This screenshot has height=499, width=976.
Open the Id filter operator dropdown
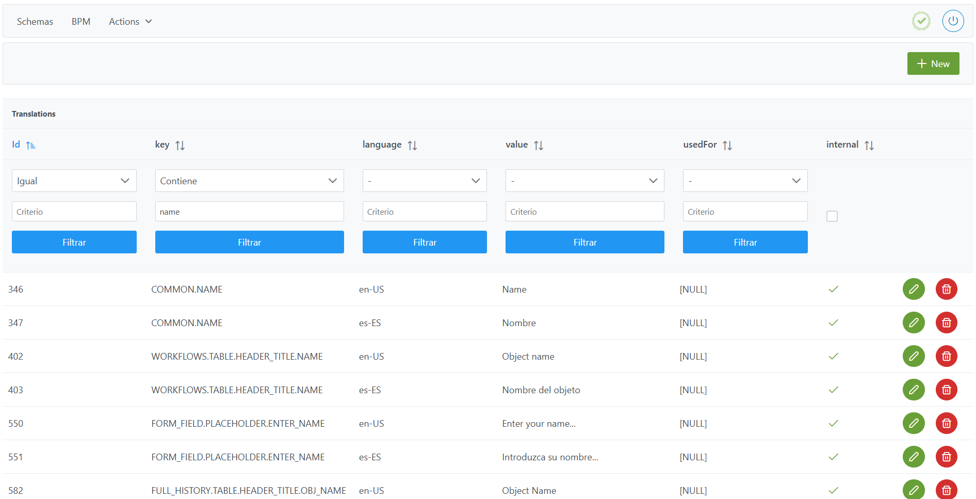pos(74,181)
